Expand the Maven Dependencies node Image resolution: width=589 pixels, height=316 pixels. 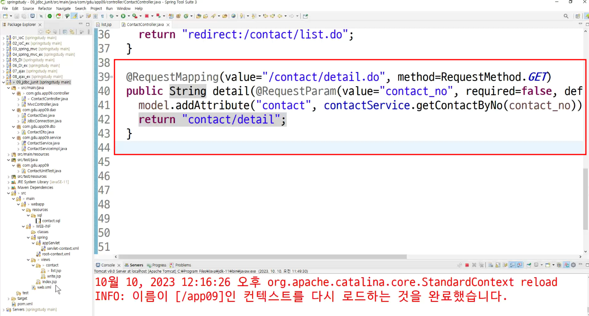[x=9, y=187]
